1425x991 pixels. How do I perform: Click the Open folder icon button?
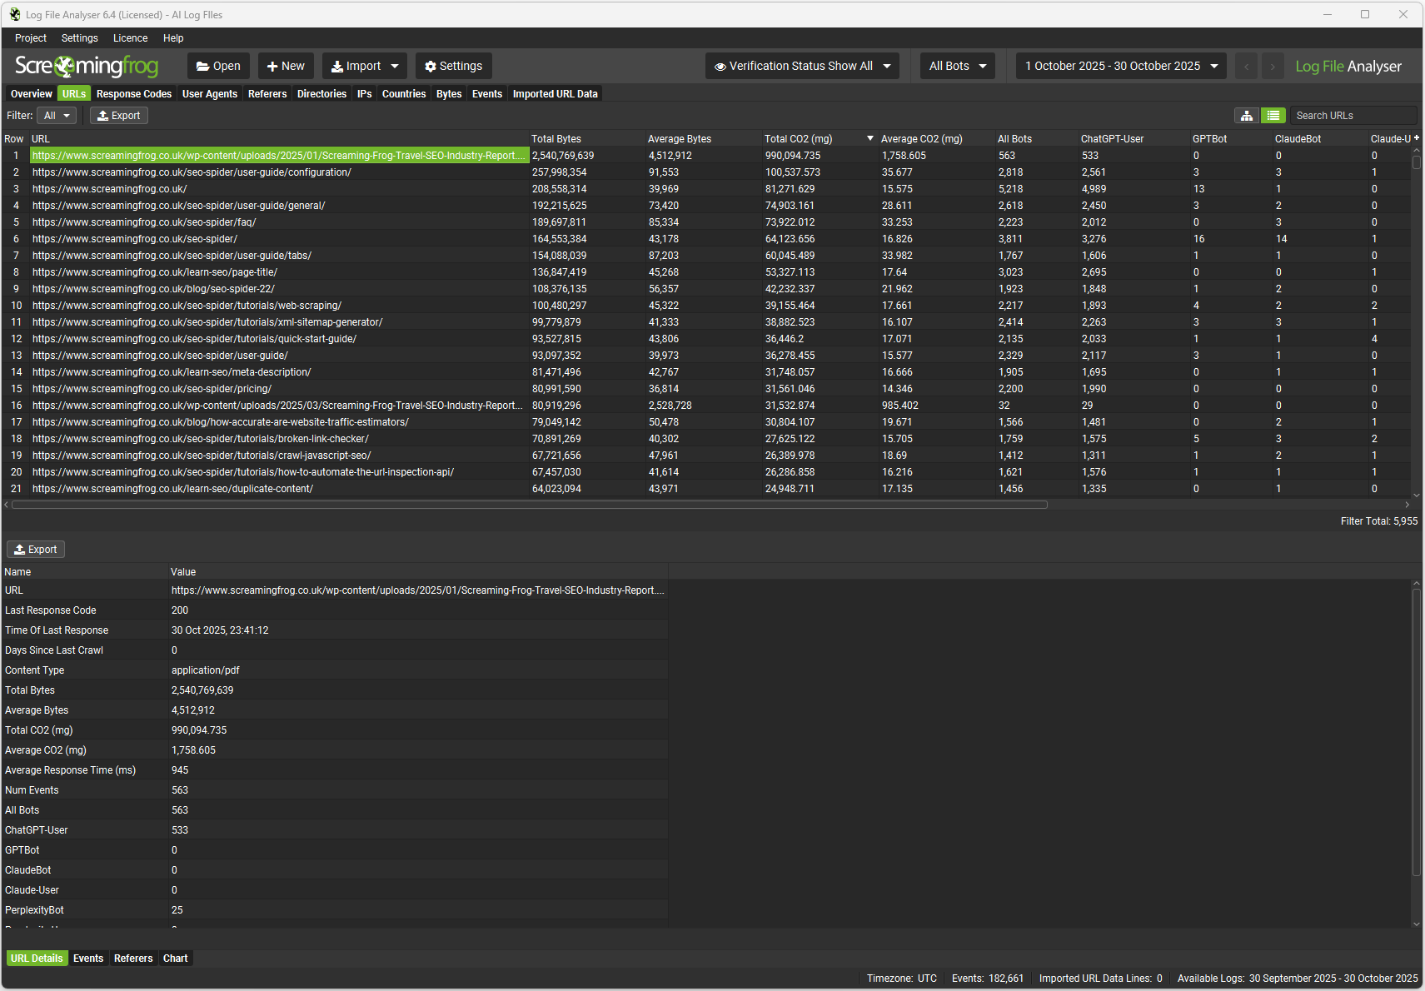(x=217, y=66)
